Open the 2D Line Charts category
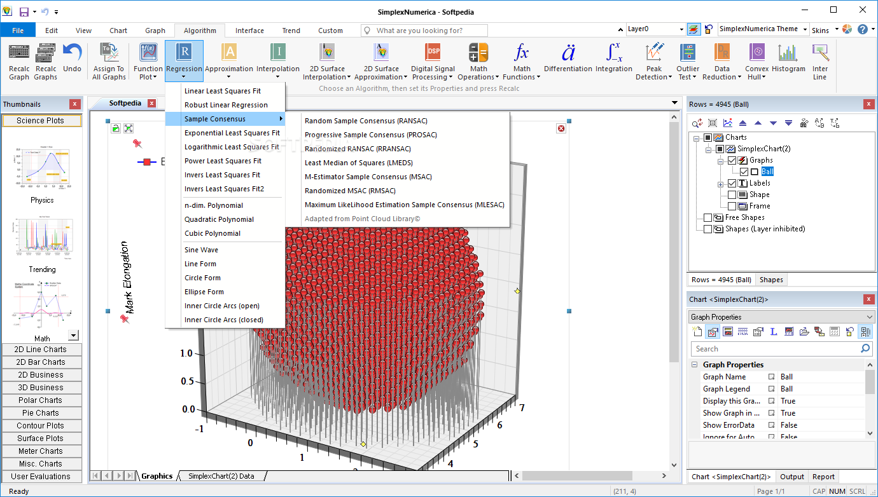This screenshot has width=878, height=497. point(41,350)
